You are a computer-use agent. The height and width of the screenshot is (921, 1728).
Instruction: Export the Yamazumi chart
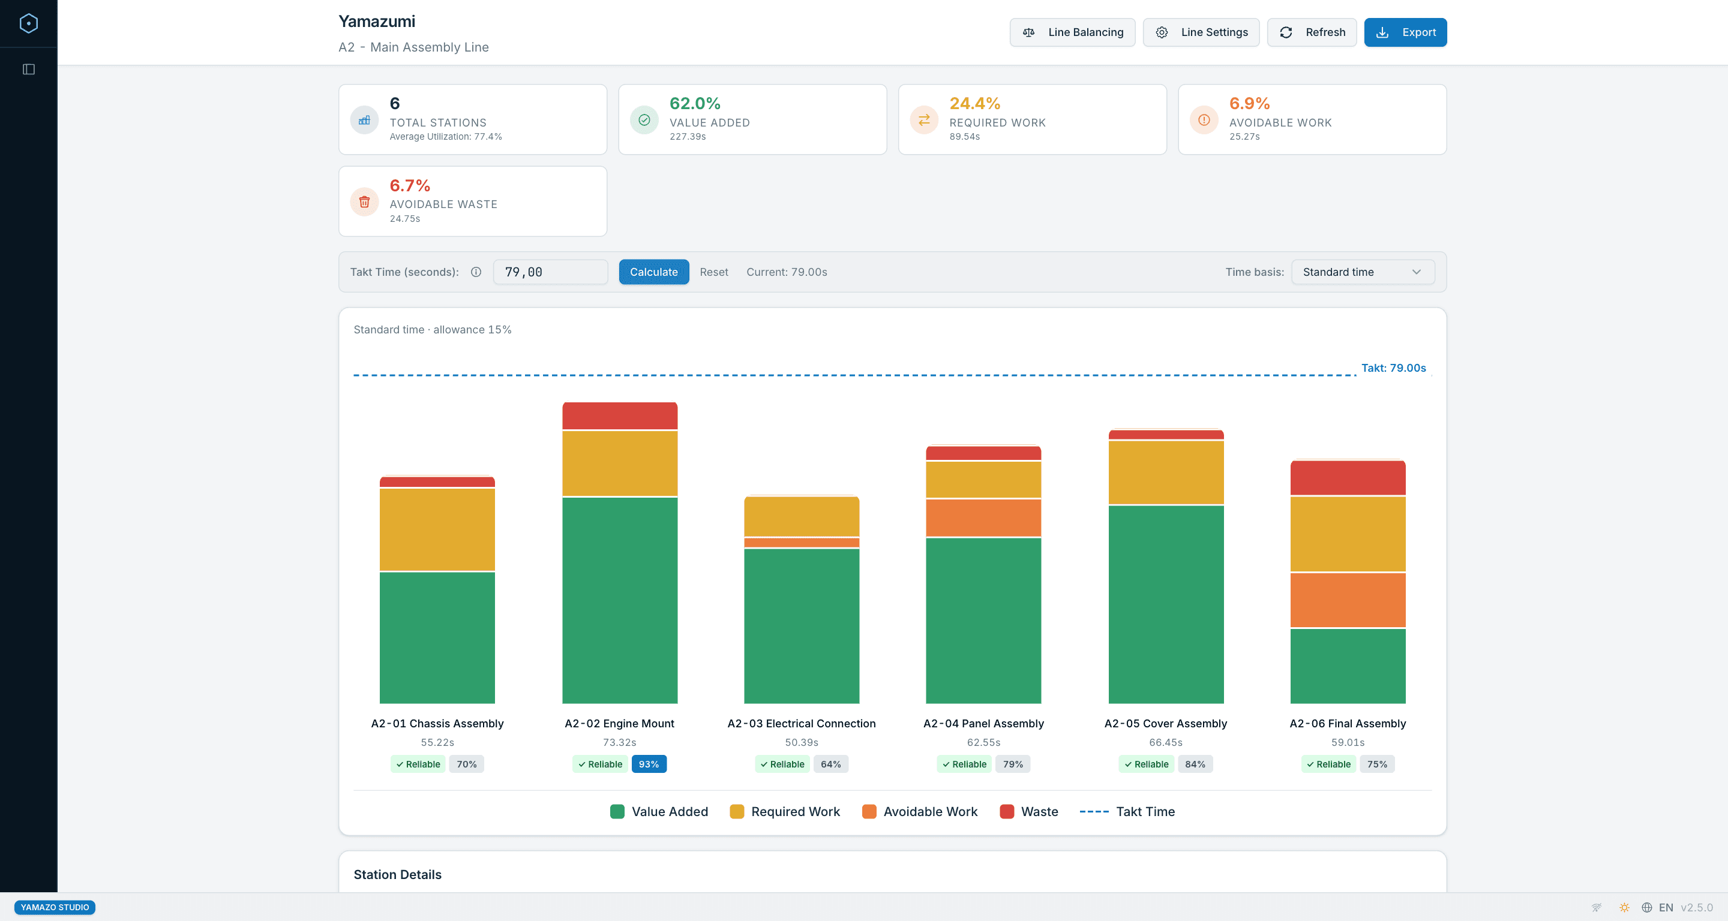pos(1405,32)
